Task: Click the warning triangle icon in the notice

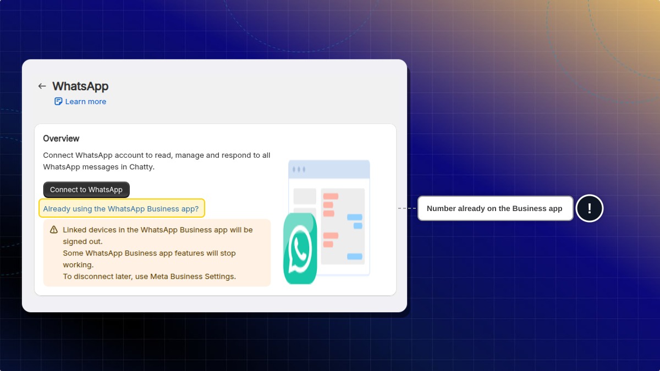Action: (54, 230)
